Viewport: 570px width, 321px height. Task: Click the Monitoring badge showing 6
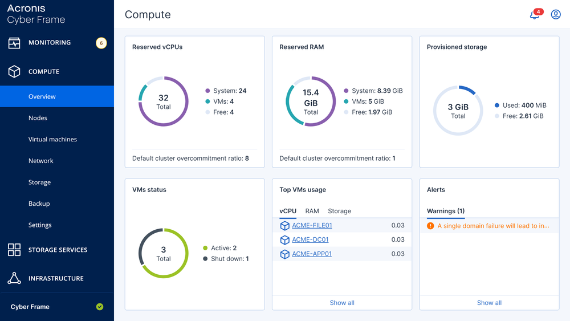[101, 43]
